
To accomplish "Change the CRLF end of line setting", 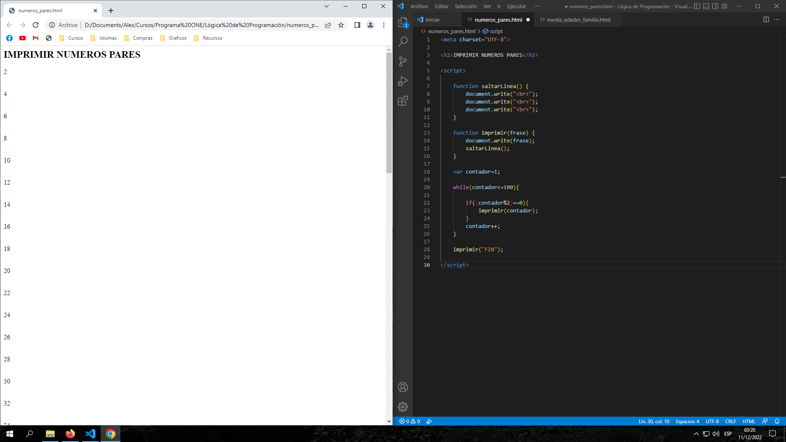I will 730,421.
